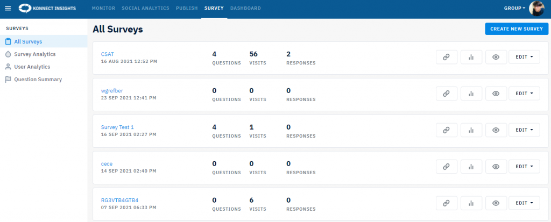Click link icon for RG3VTB4GTB4 survey

tap(446, 203)
